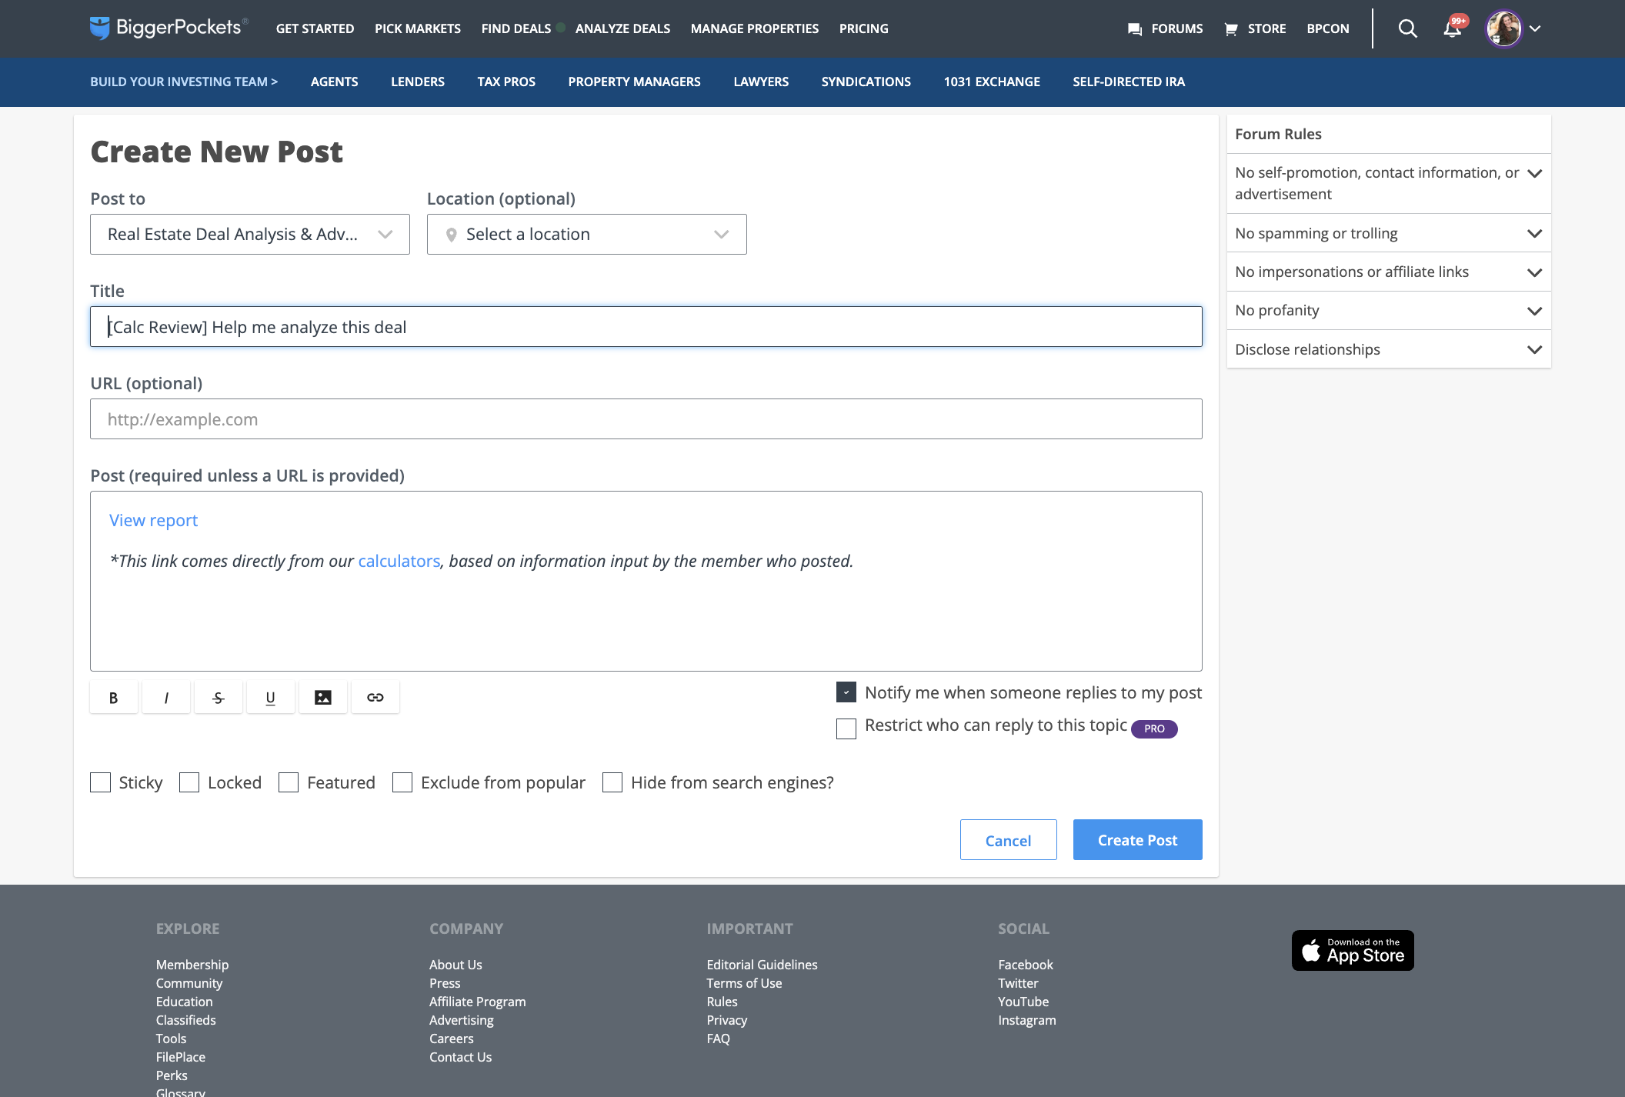This screenshot has height=1097, width=1625.
Task: Check the Featured checkbox
Action: click(x=289, y=782)
